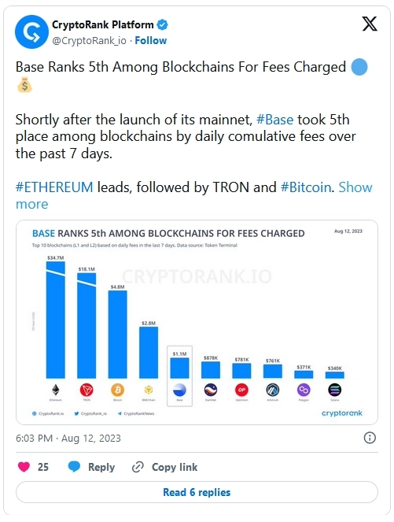Click the reply speech bubble icon
Image resolution: width=394 pixels, height=522 pixels.
74,467
